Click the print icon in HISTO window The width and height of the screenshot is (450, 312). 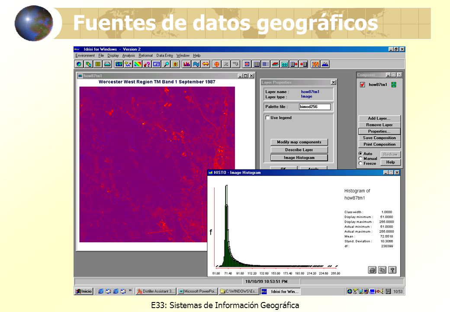[x=372, y=270]
